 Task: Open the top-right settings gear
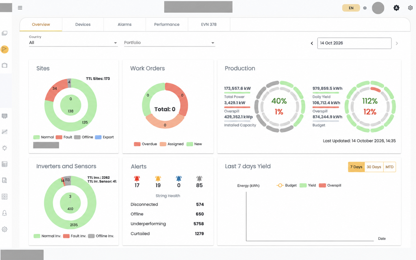pos(410,8)
